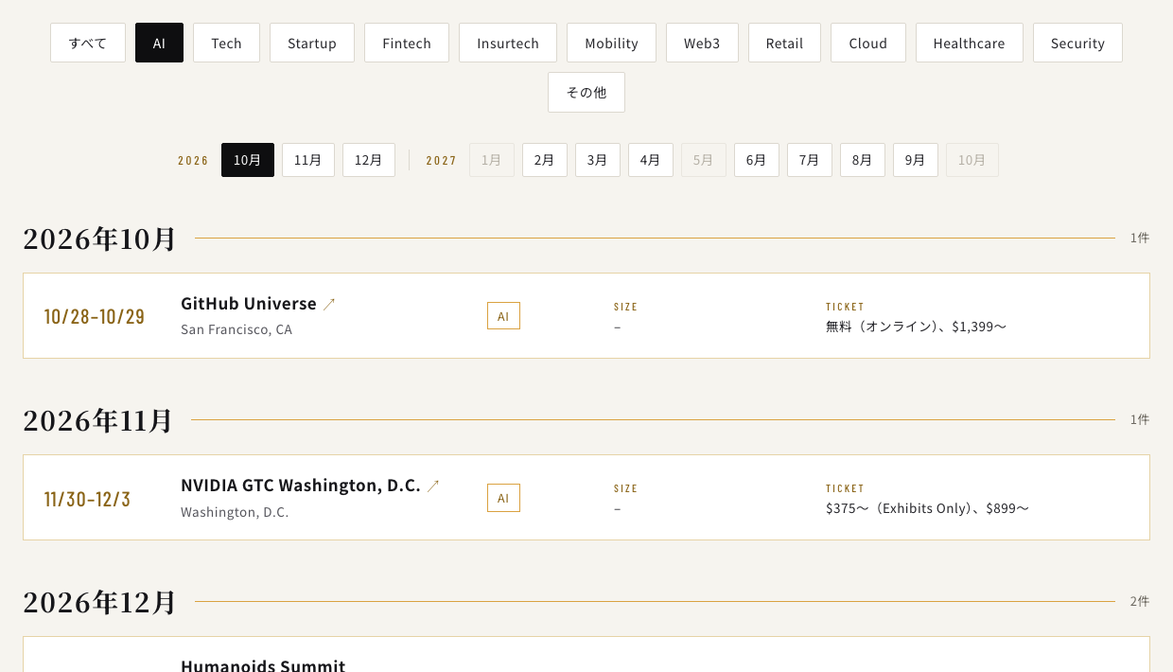Click the AI tag on GitHub Universe row
This screenshot has height=672, width=1173.
[503, 316]
